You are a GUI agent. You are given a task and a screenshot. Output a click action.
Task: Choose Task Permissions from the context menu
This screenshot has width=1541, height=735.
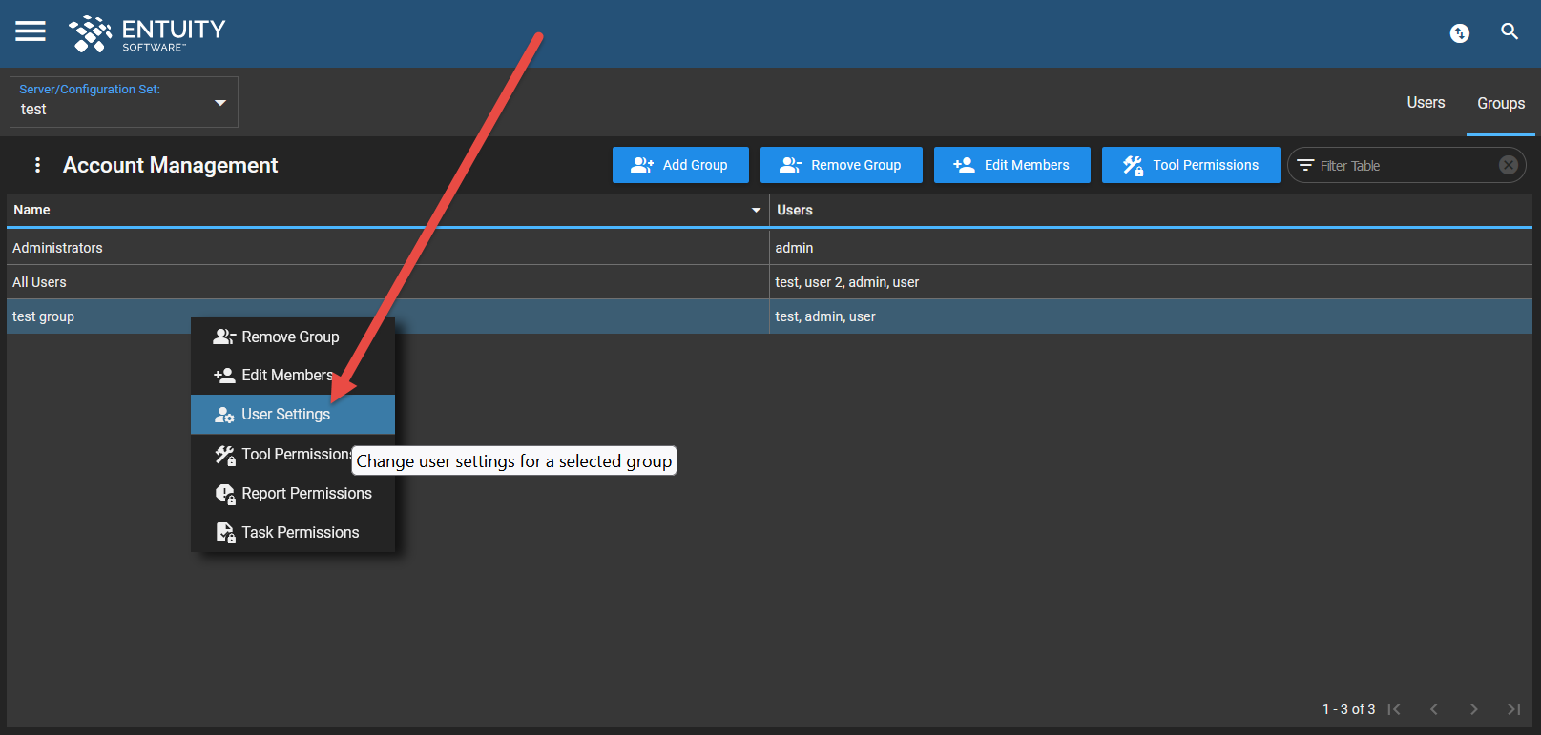pos(293,533)
